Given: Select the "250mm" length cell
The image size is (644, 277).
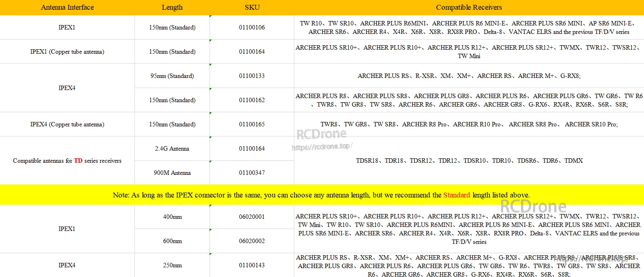Looking at the screenshot, I should [172, 265].
